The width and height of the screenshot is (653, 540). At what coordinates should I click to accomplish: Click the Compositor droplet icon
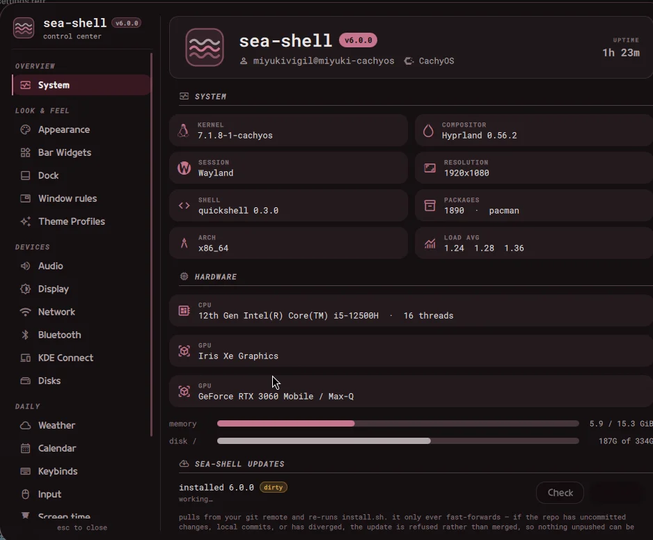(428, 130)
